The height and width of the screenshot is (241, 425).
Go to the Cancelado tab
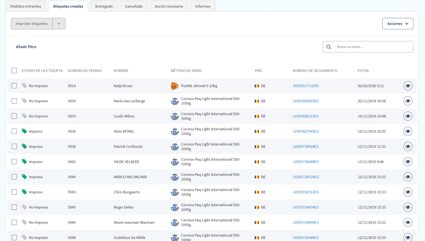tap(134, 6)
